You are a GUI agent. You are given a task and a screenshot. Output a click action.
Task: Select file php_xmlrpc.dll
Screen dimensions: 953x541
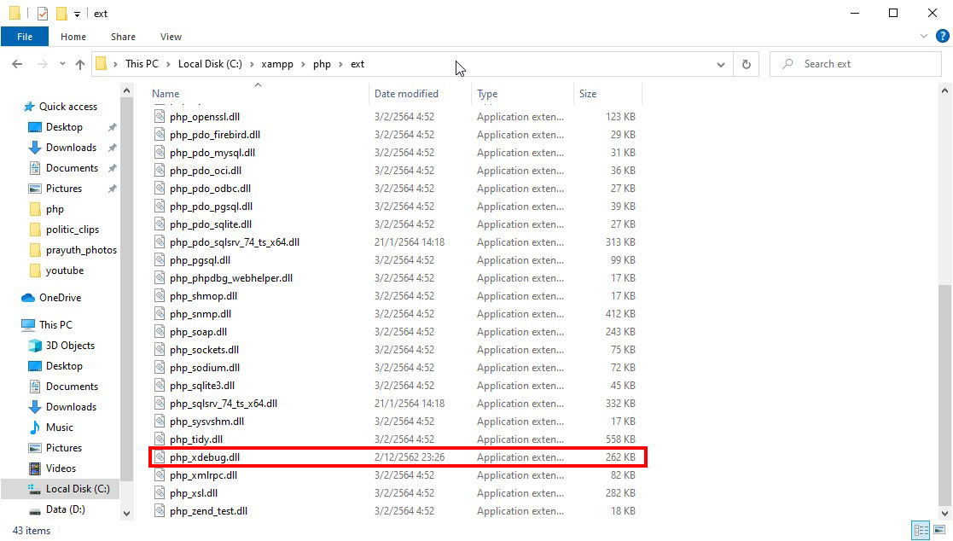[x=204, y=475]
